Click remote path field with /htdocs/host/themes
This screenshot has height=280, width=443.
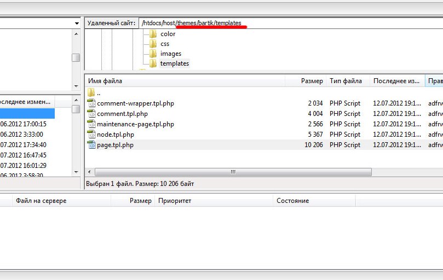pyautogui.click(x=291, y=23)
